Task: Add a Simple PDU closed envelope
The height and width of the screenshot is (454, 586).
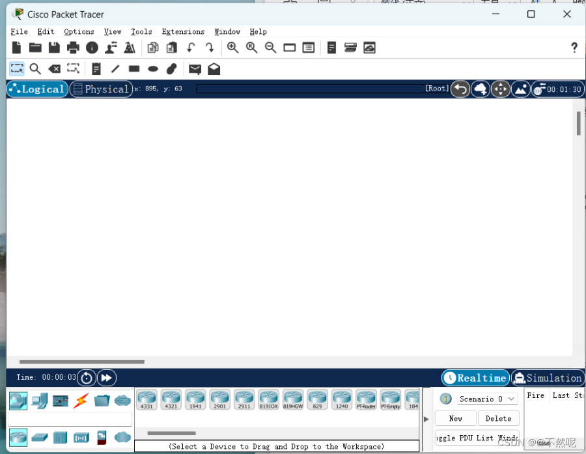Action: (195, 69)
